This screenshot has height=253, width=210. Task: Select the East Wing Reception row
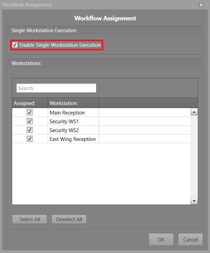[x=73, y=139]
